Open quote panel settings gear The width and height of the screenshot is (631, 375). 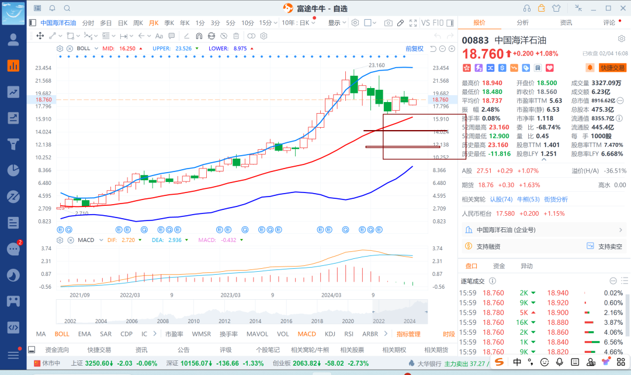point(621,39)
